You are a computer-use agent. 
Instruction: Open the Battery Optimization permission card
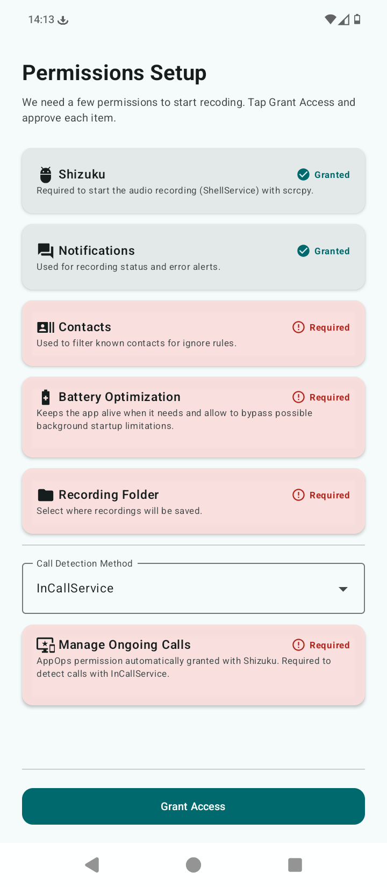193,418
